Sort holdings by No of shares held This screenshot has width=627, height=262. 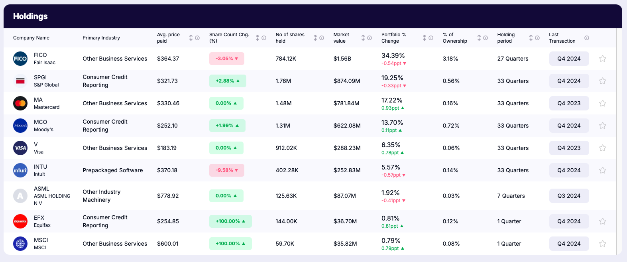(315, 38)
